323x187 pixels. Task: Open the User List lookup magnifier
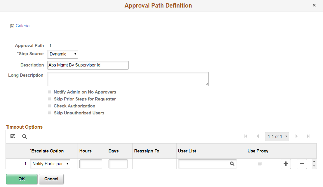click(232, 164)
